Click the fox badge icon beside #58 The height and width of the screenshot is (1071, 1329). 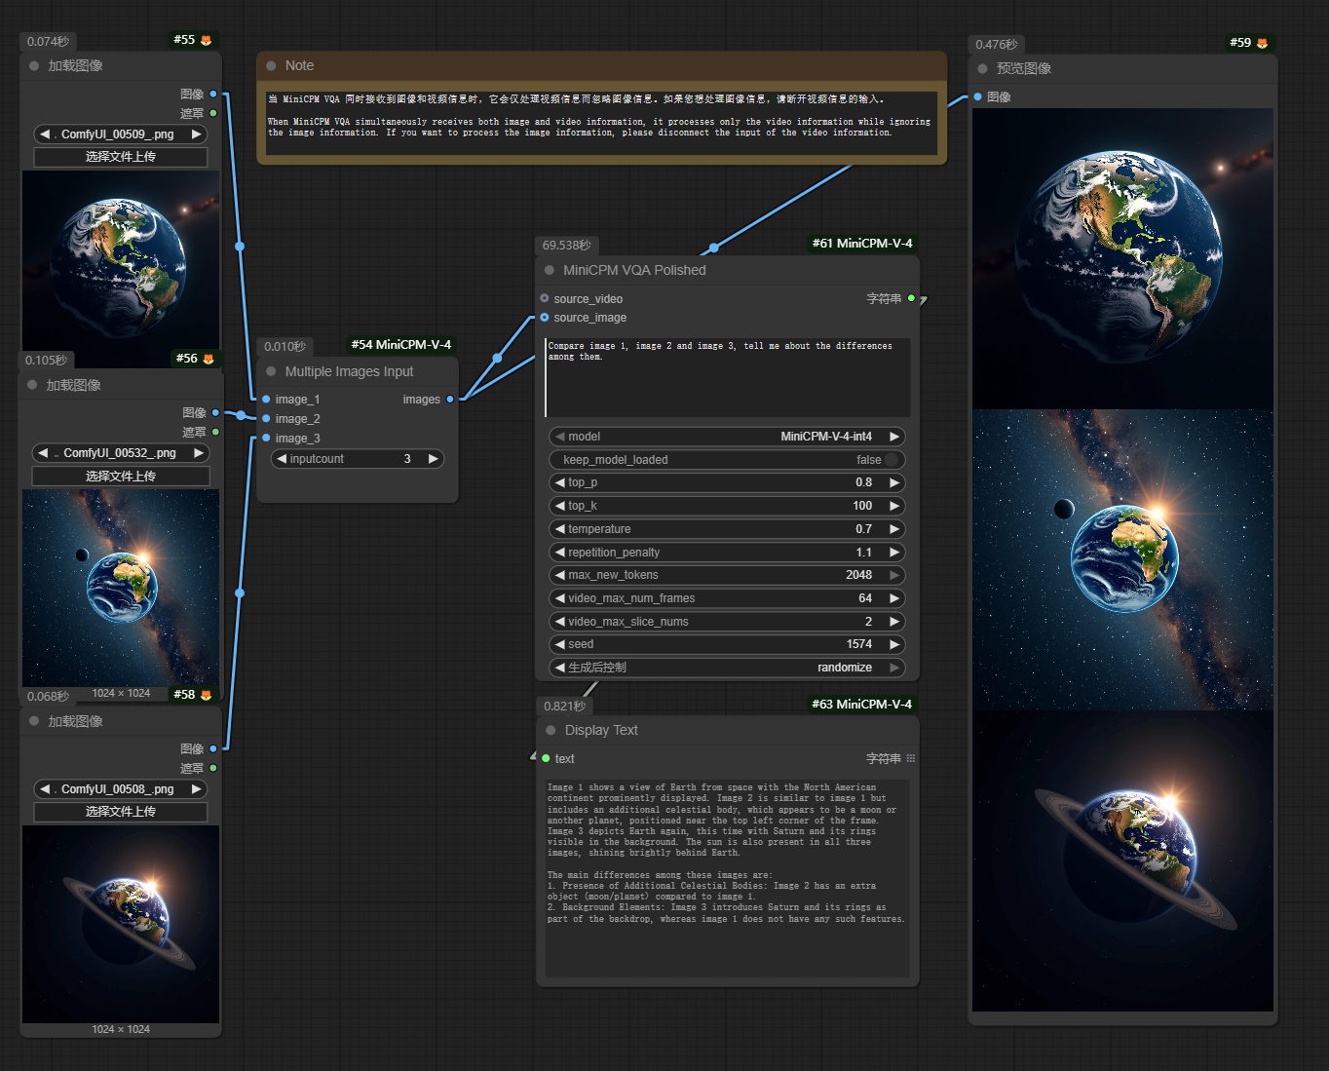(207, 695)
